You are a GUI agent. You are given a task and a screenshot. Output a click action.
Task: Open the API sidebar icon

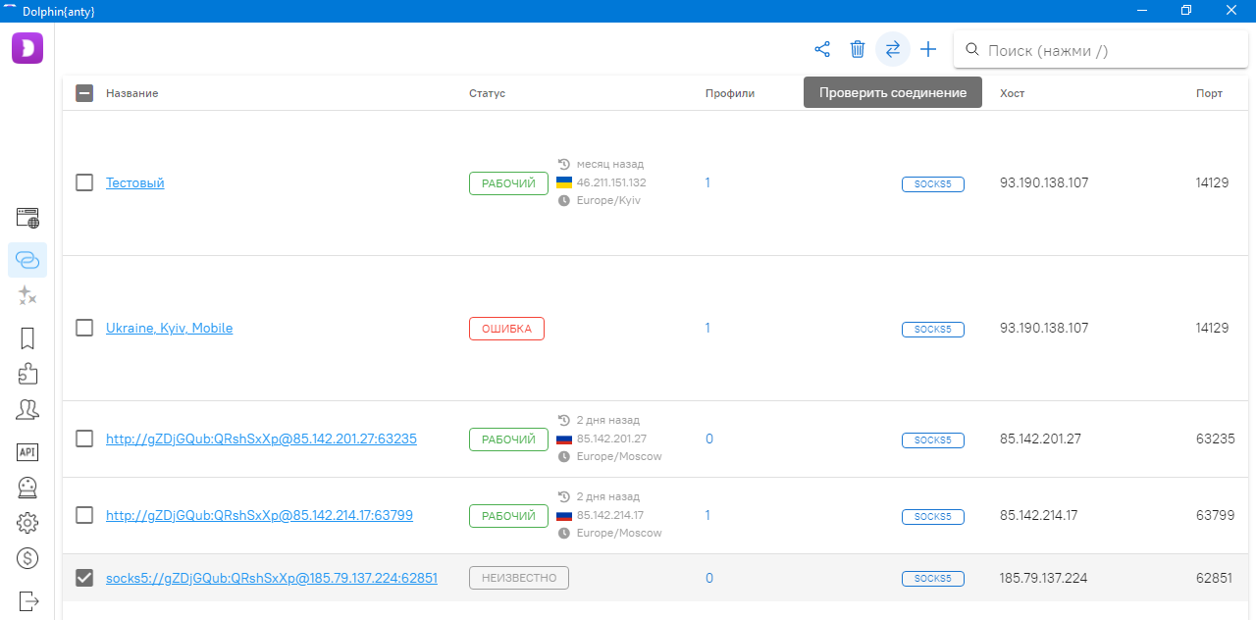27,451
